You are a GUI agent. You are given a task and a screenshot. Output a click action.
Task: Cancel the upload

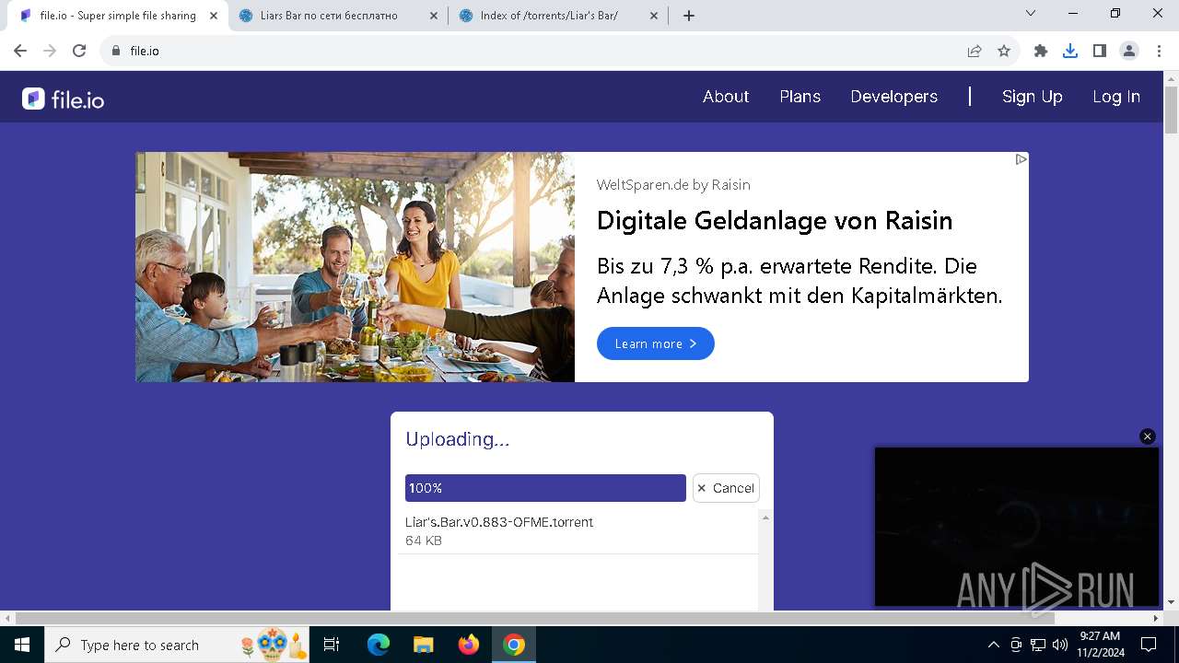coord(726,488)
